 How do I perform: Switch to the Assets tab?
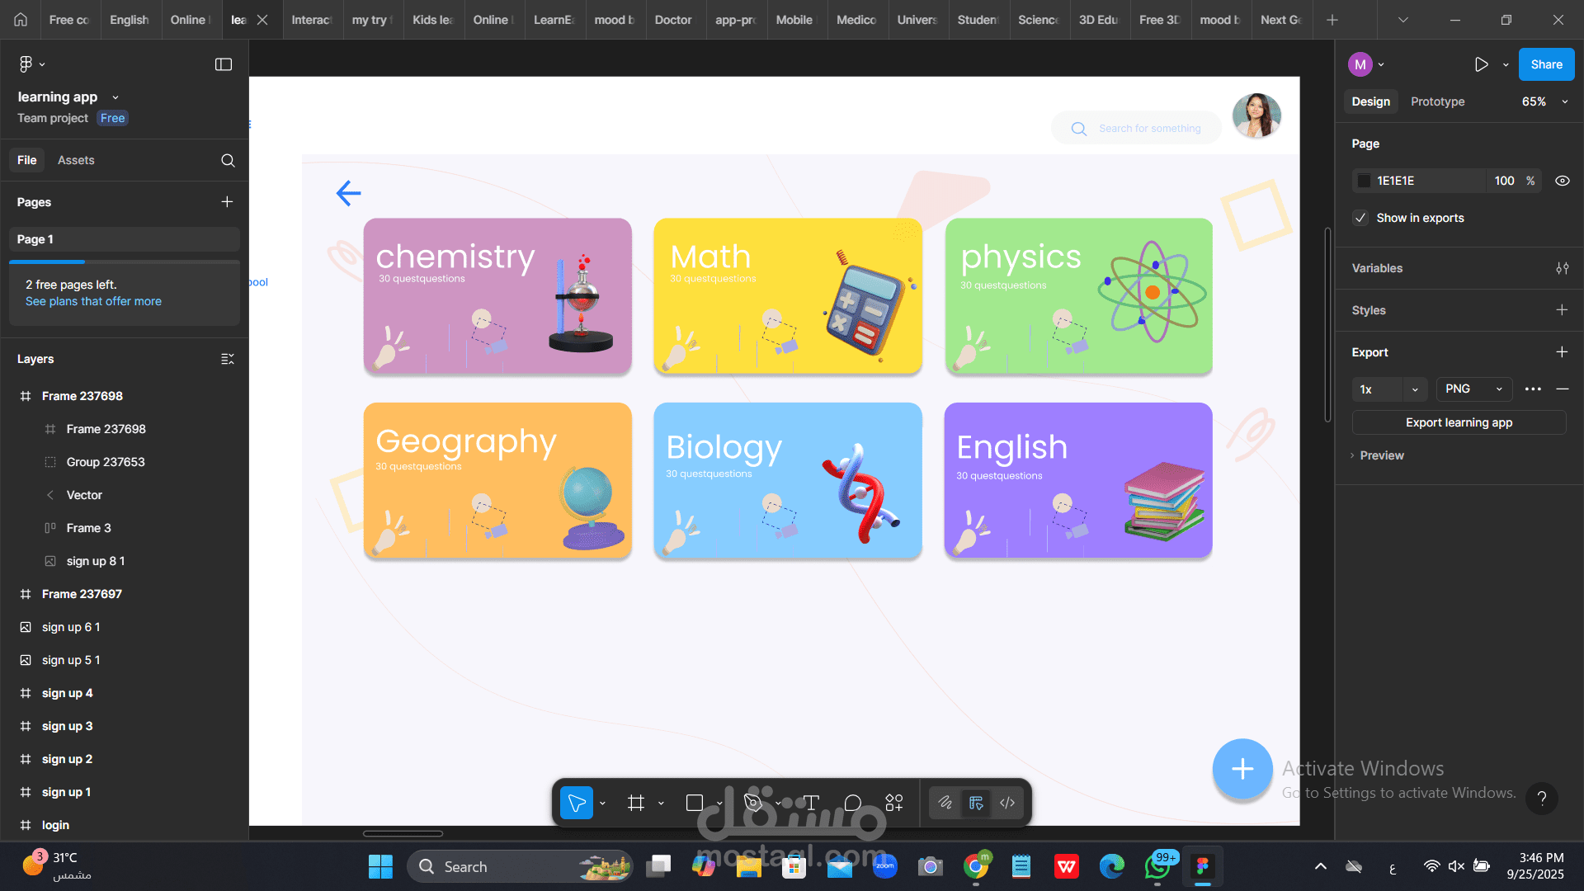76,160
